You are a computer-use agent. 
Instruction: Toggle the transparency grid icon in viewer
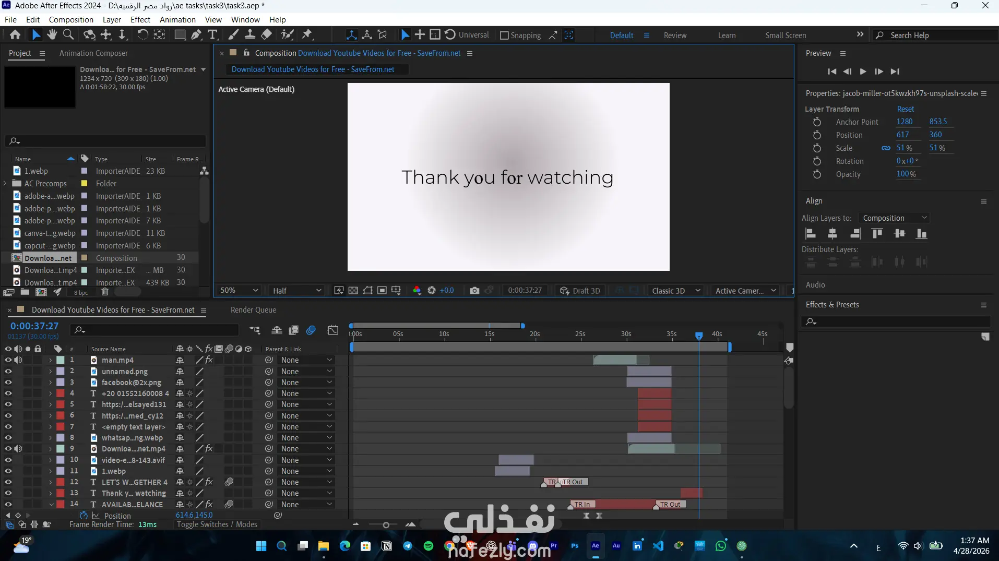click(353, 291)
